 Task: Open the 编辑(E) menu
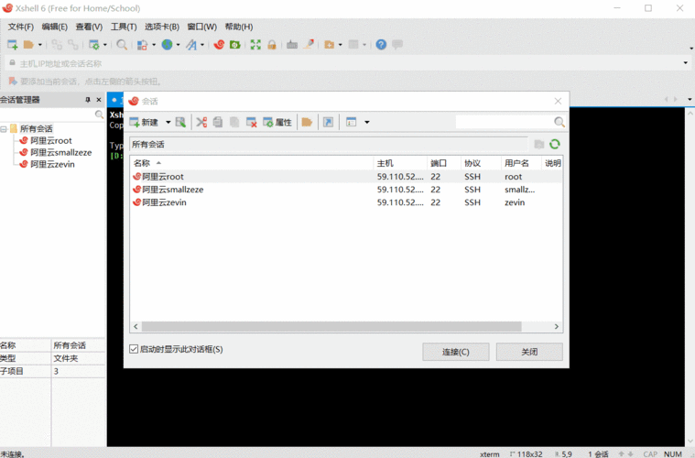tap(55, 27)
